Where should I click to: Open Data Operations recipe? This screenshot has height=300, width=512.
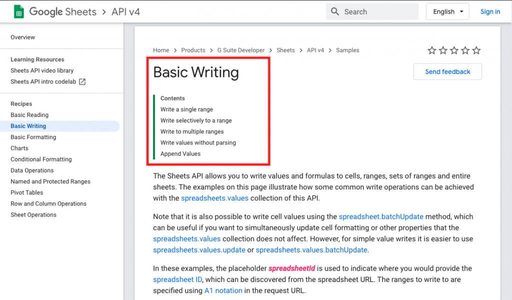(x=32, y=170)
